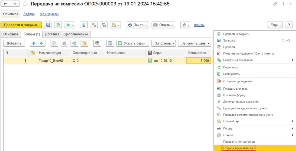The width and height of the screenshot is (296, 151).
Task: Expand the Отчеты toolbar dropdown
Action: coord(163,25)
